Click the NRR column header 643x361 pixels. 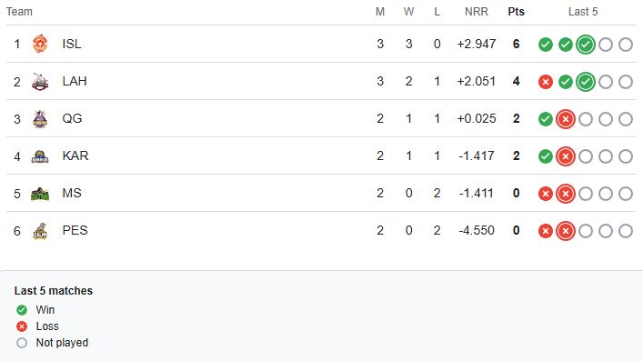tap(476, 12)
